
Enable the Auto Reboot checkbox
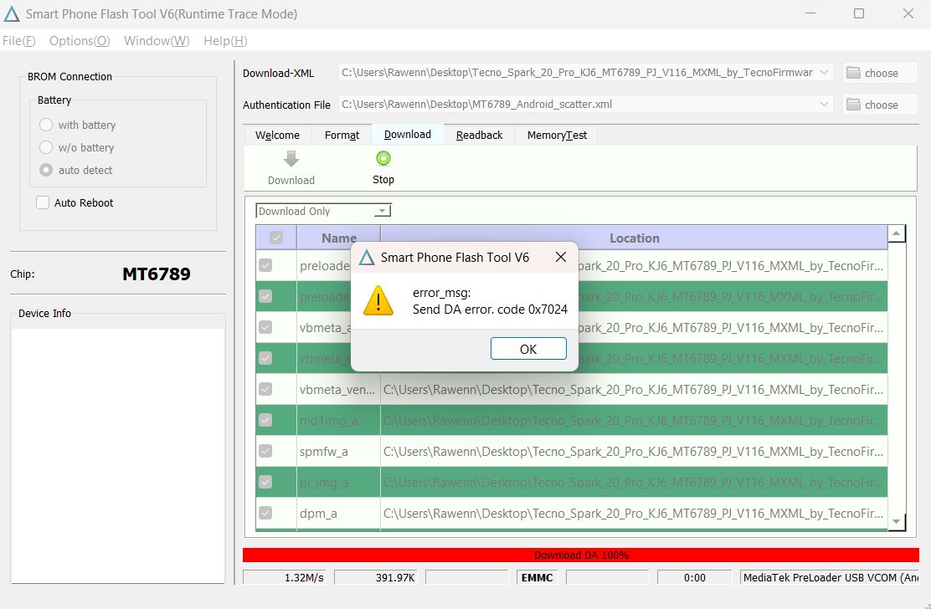(x=43, y=202)
